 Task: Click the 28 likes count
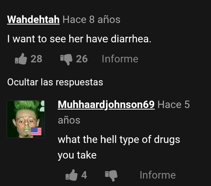pos(36,59)
